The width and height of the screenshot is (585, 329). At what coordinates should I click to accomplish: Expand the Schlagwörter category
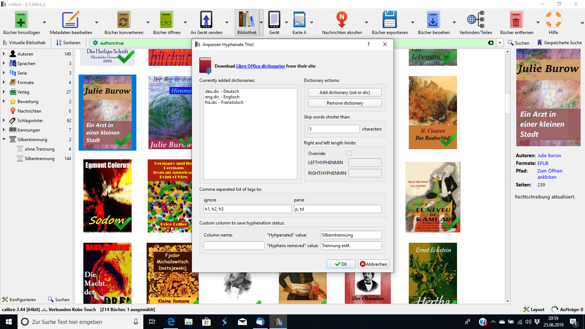[4, 120]
